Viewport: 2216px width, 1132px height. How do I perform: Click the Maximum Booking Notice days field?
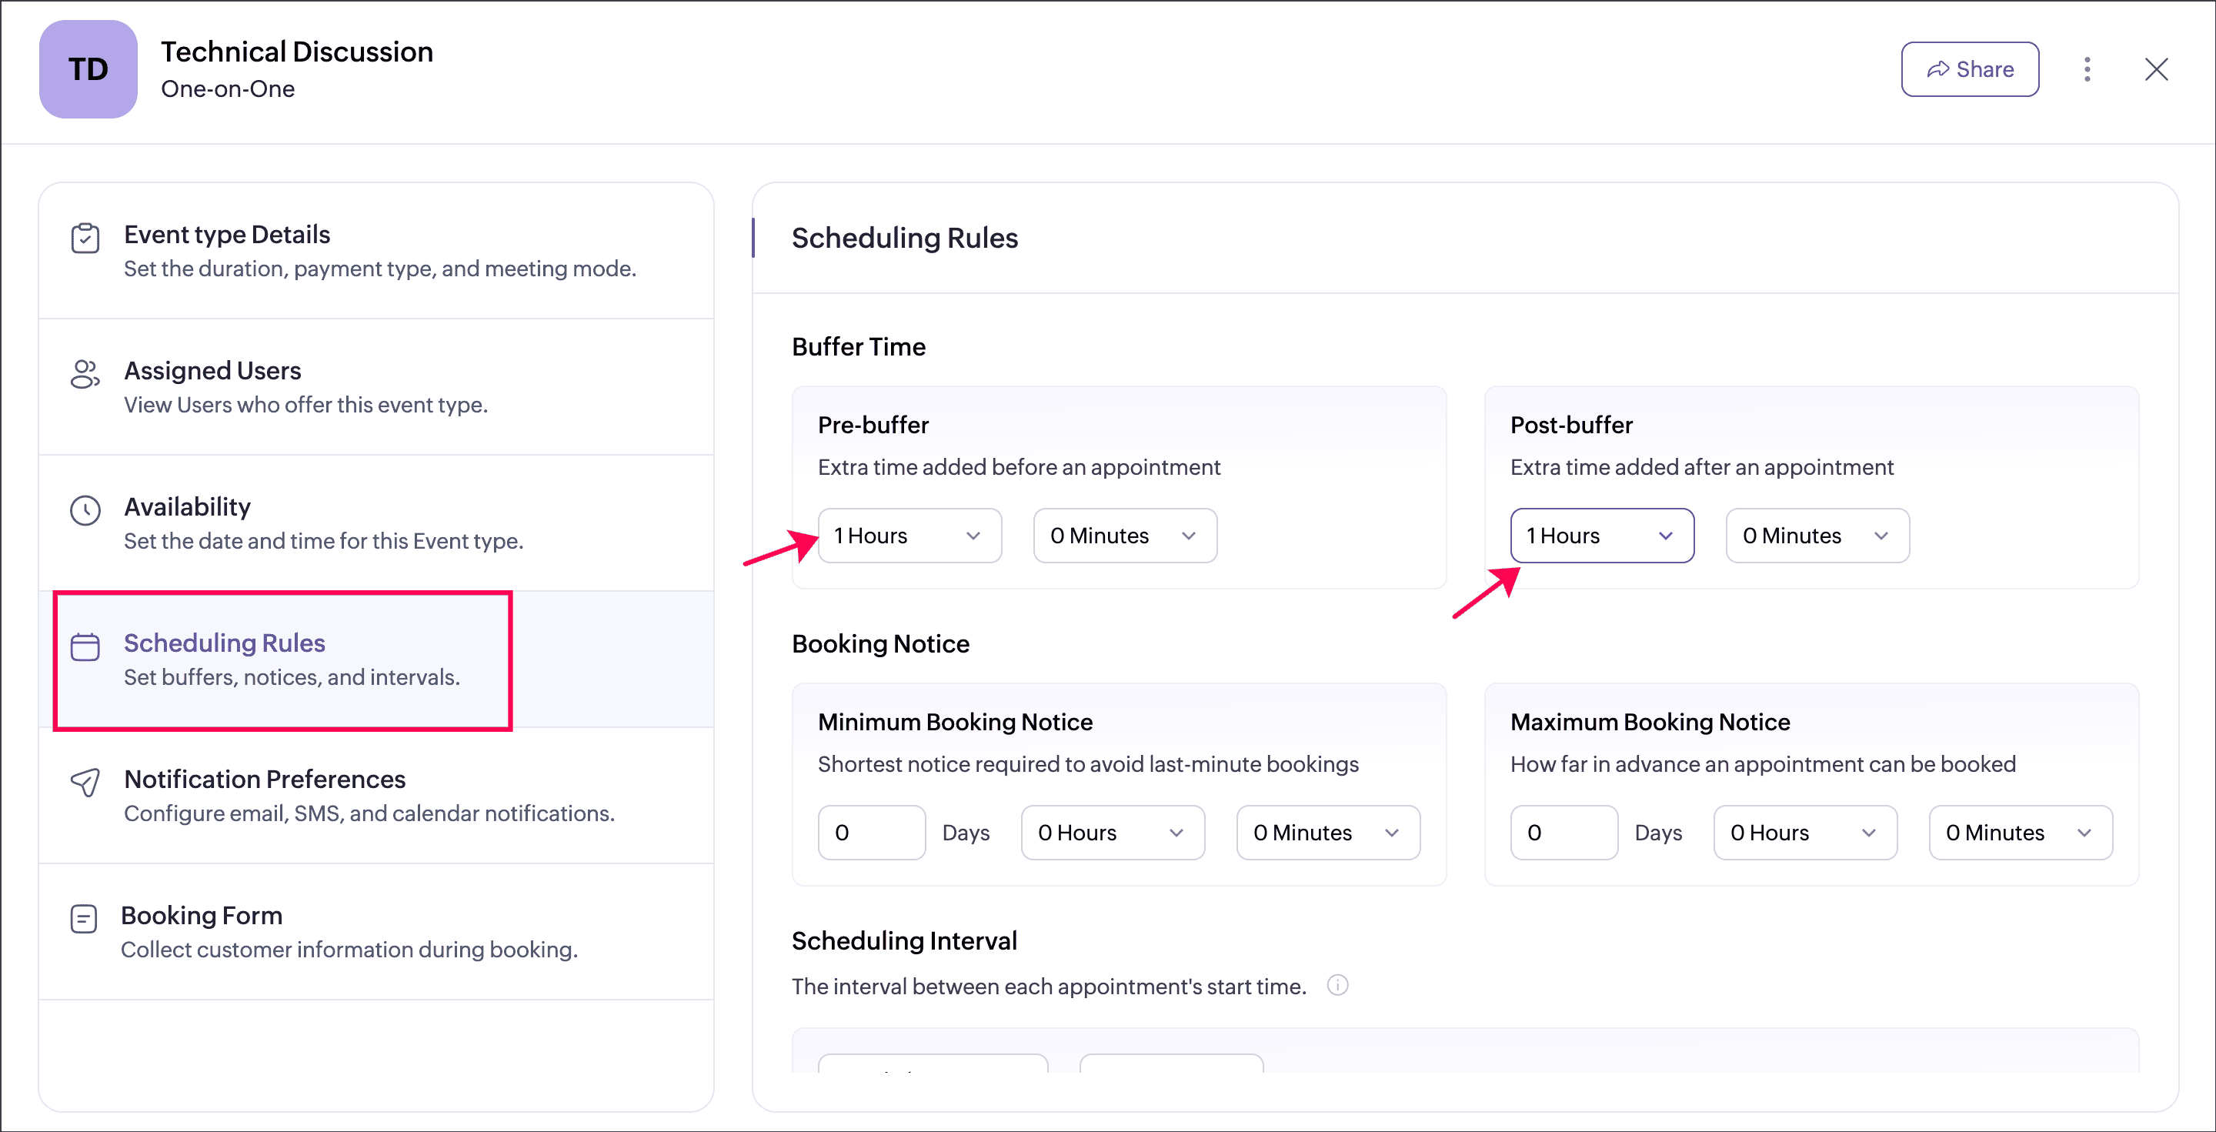tap(1564, 833)
